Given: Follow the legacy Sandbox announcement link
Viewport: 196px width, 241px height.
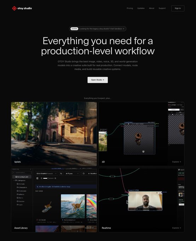Looking at the screenshot, I should [x=102, y=29].
